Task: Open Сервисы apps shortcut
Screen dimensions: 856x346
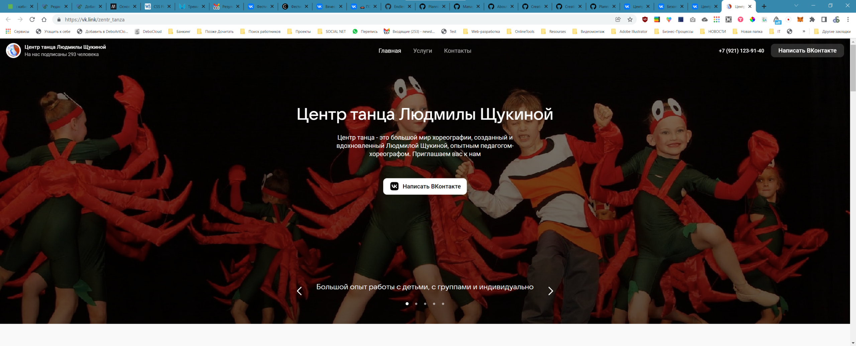Action: tap(18, 31)
